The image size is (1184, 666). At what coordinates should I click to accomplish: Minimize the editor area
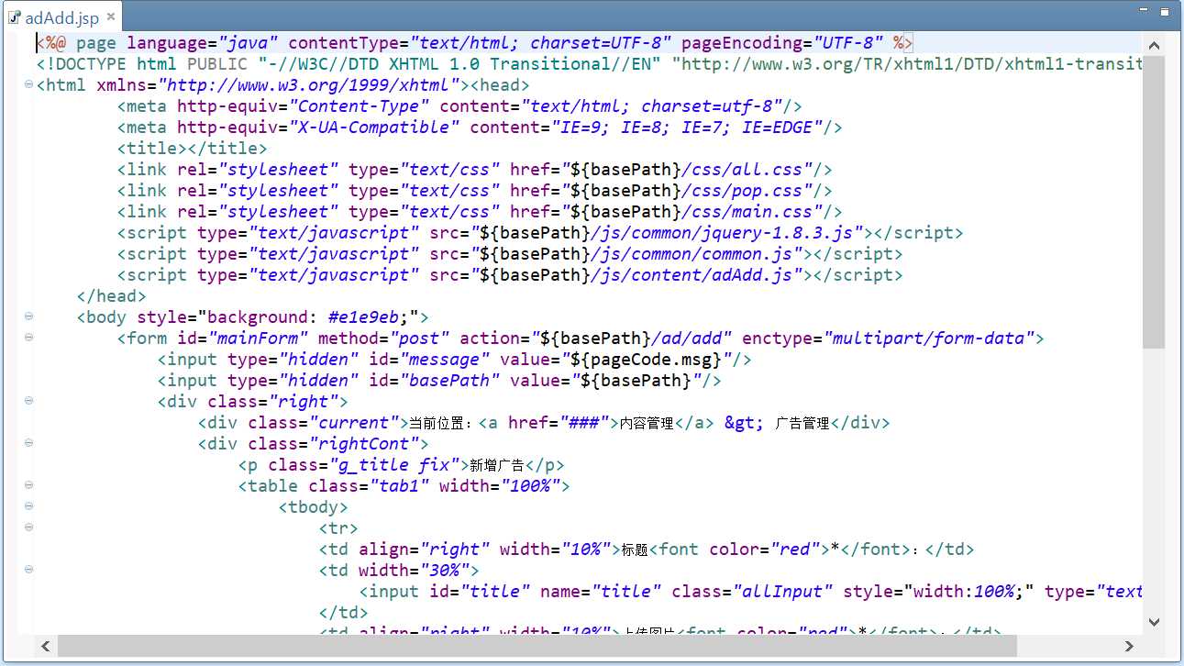(1144, 11)
